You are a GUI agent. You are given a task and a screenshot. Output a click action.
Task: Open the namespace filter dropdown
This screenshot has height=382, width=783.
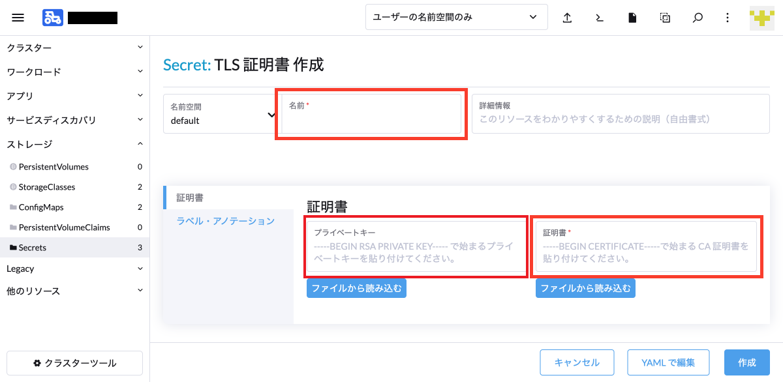[456, 18]
